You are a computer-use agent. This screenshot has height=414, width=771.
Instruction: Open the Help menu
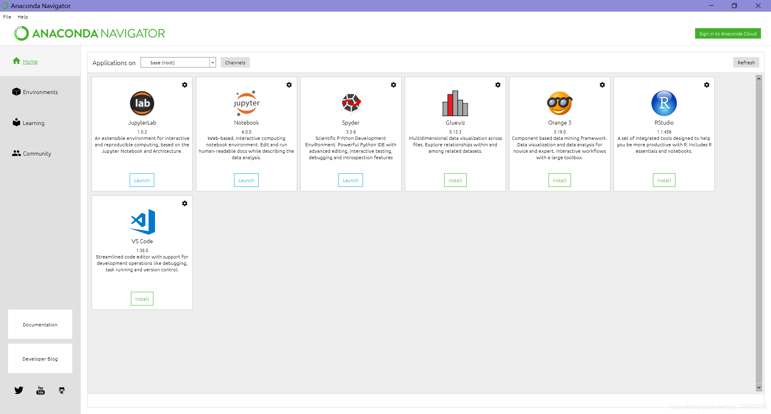click(23, 17)
